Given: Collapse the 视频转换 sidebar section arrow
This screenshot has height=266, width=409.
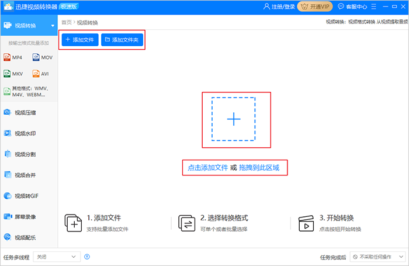Looking at the screenshot, I should pyautogui.click(x=53, y=26).
